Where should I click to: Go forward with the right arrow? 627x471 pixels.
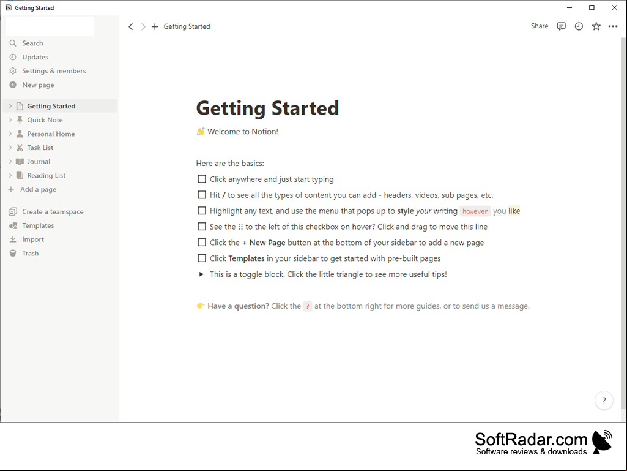143,26
